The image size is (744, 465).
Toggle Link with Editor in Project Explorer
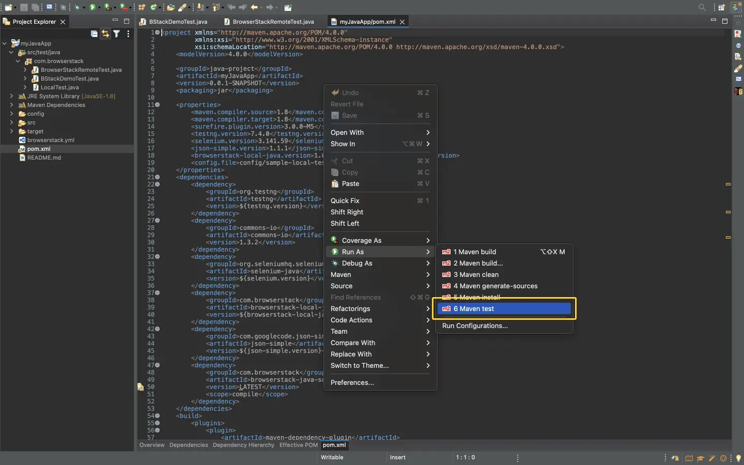105,34
